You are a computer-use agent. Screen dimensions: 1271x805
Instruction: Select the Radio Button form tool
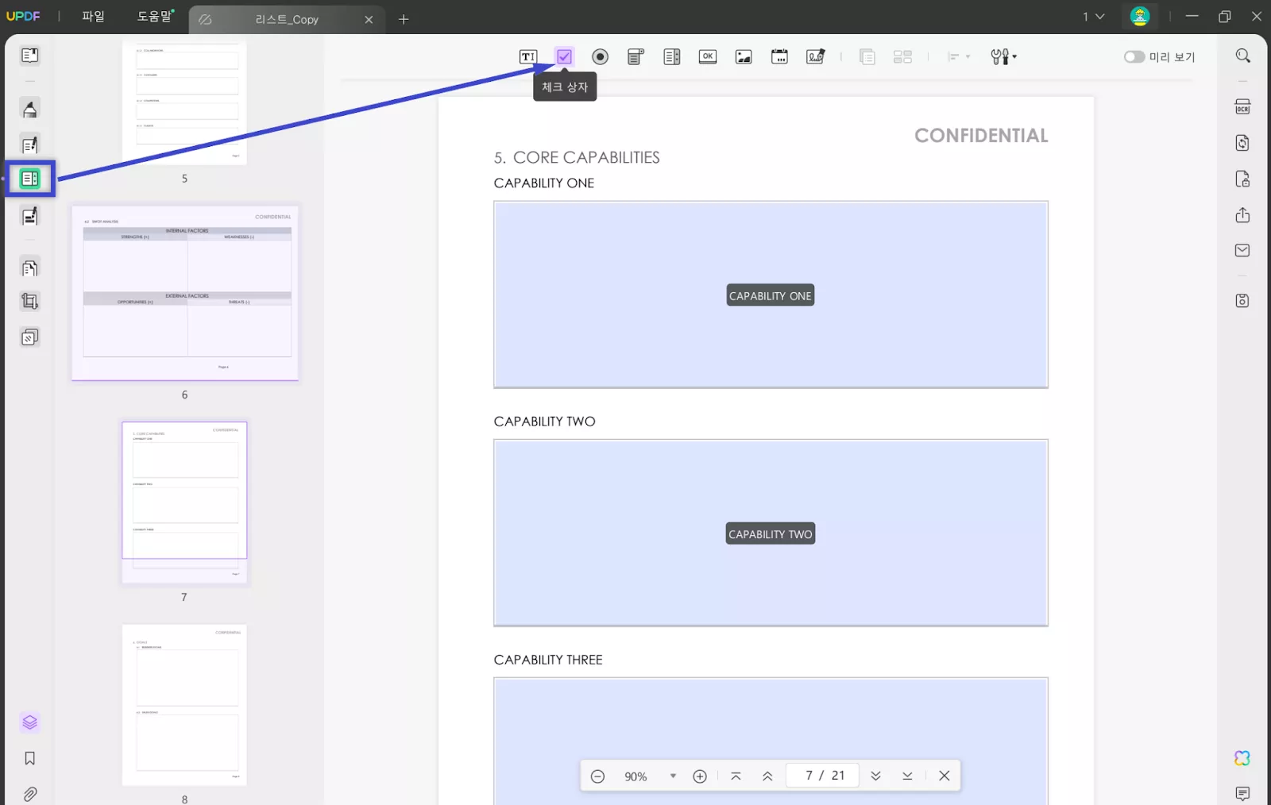600,56
